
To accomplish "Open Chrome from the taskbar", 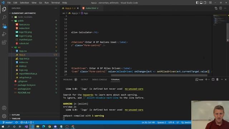I will pyautogui.click(x=49, y=126).
